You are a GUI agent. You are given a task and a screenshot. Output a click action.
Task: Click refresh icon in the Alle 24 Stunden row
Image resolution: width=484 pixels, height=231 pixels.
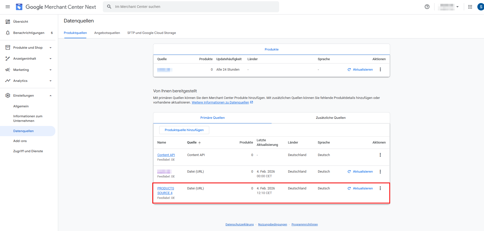pyautogui.click(x=349, y=70)
